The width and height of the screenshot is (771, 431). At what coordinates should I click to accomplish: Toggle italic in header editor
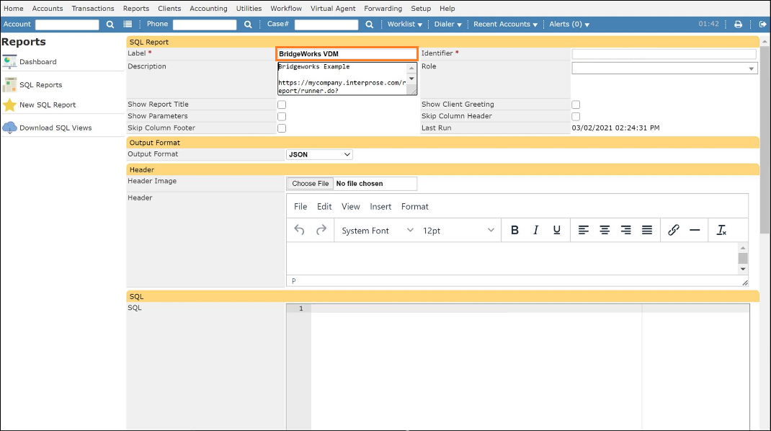point(535,230)
